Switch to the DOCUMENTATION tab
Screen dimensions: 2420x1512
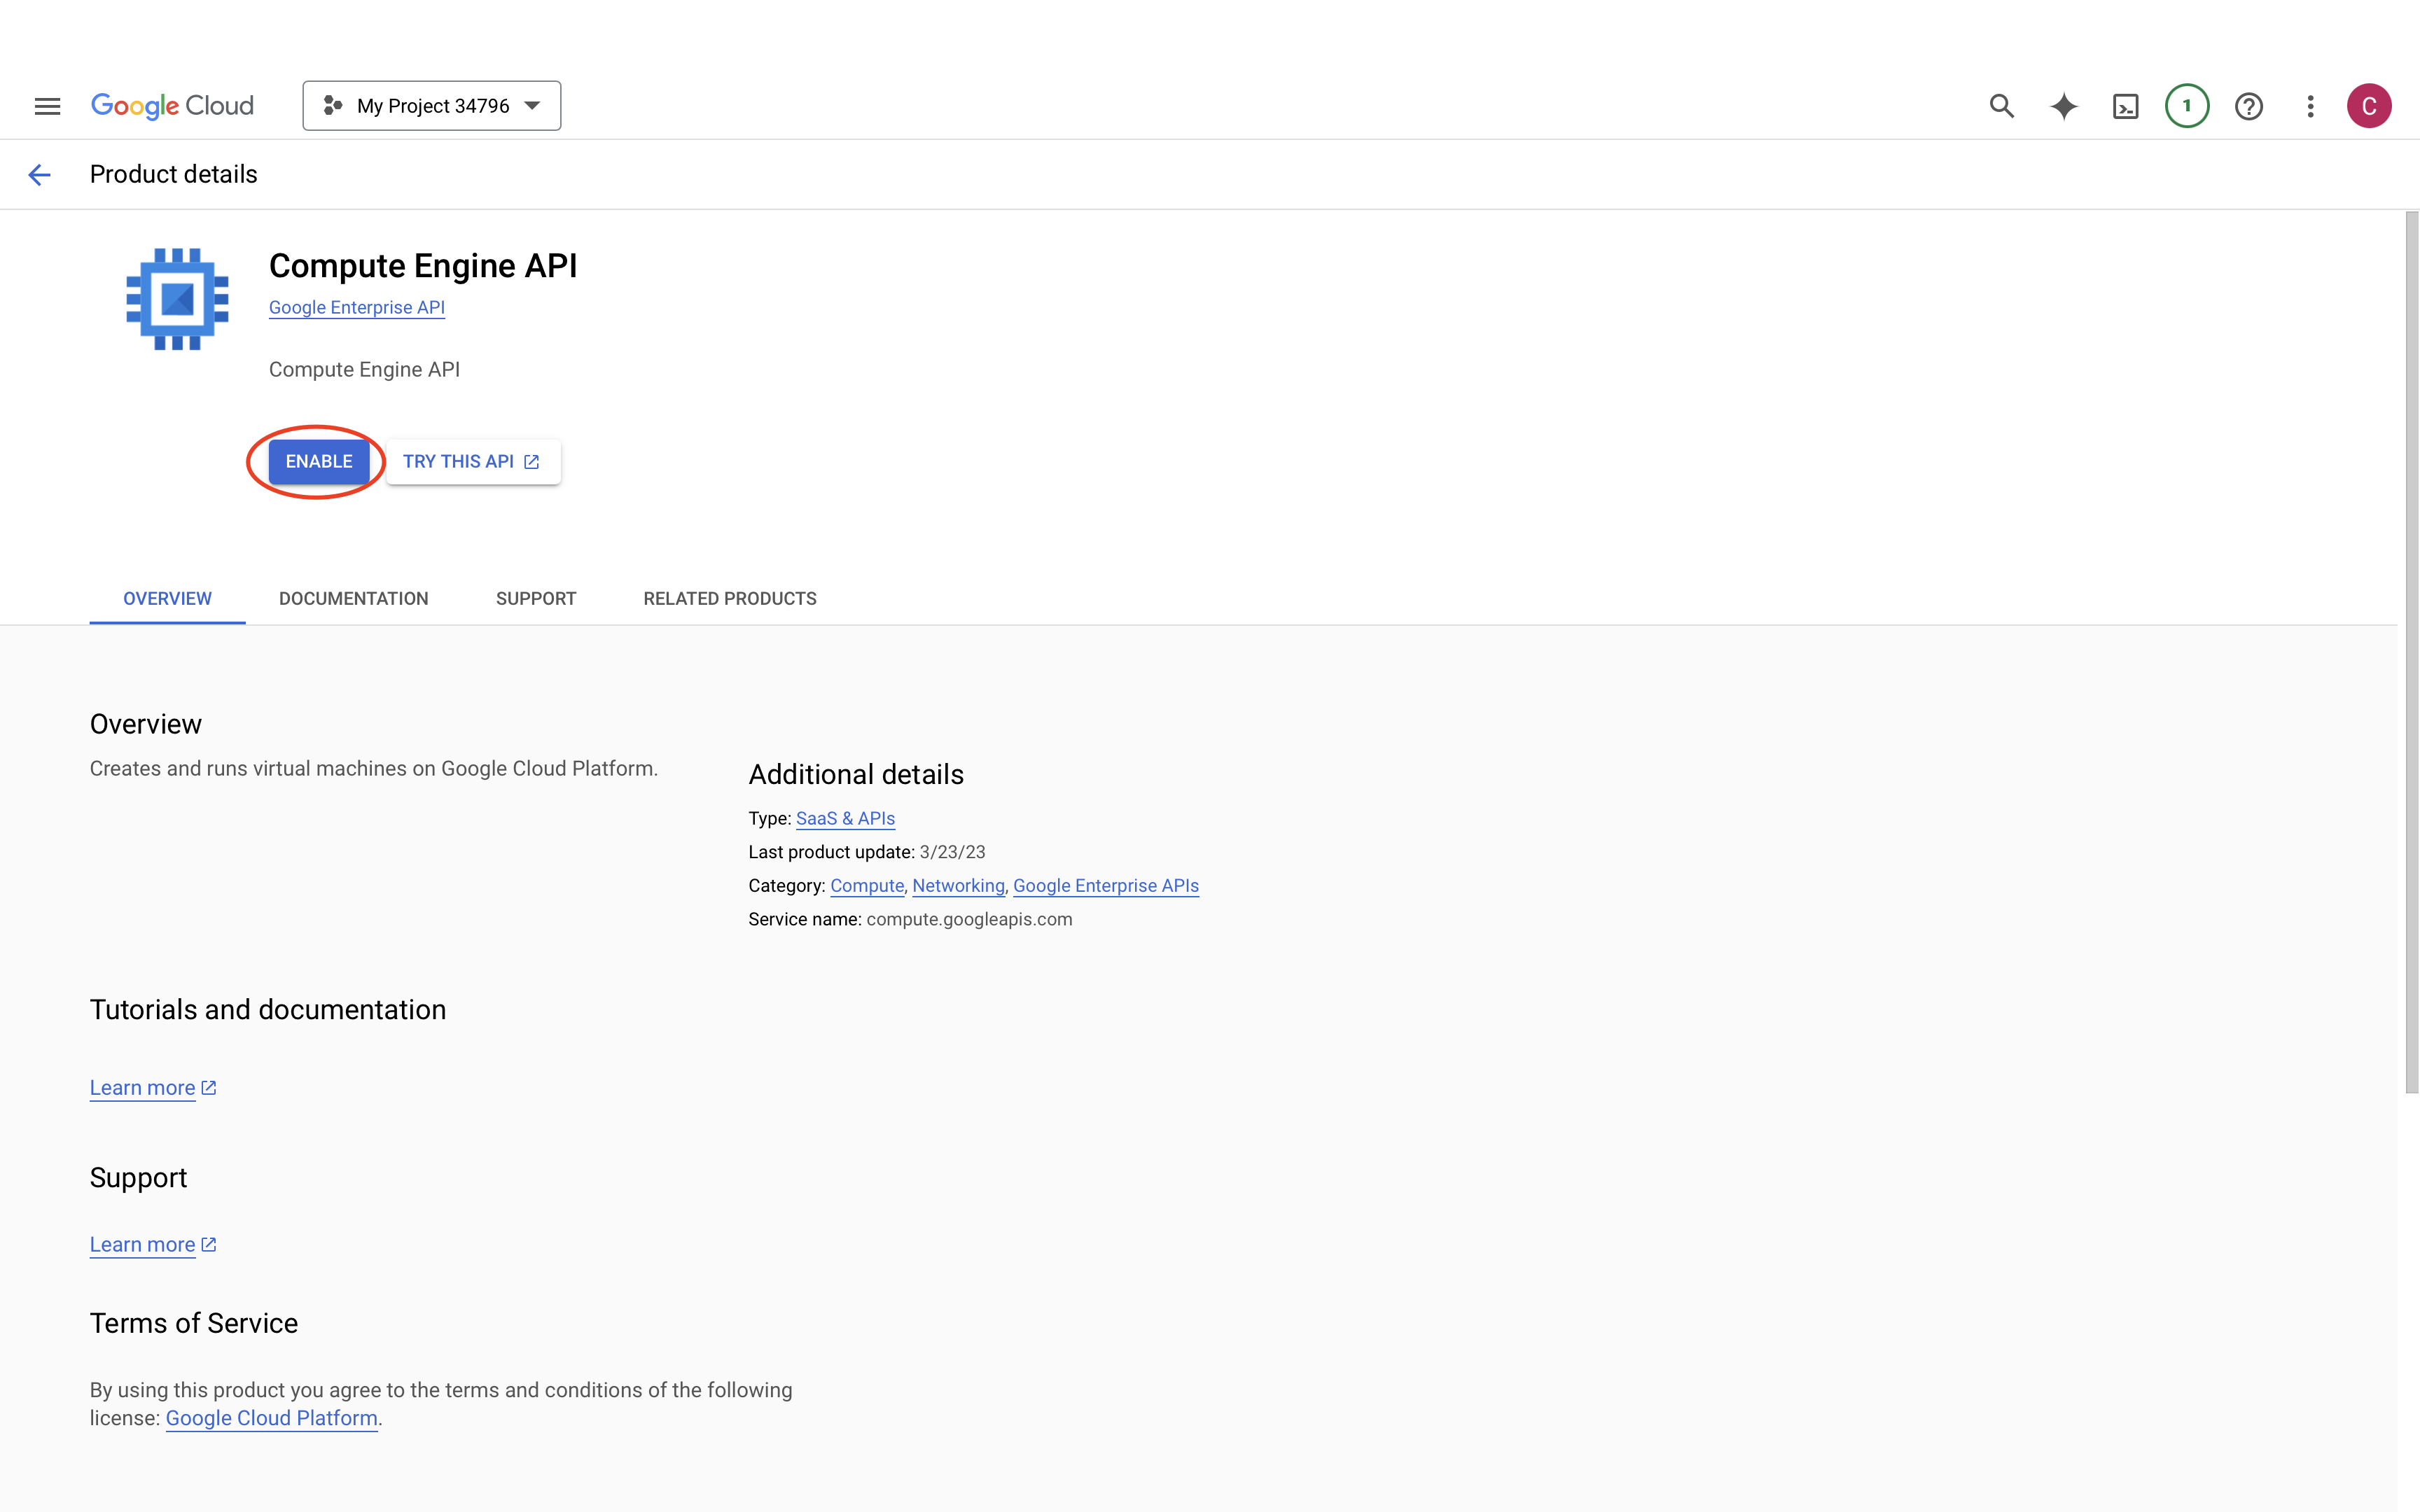tap(354, 598)
